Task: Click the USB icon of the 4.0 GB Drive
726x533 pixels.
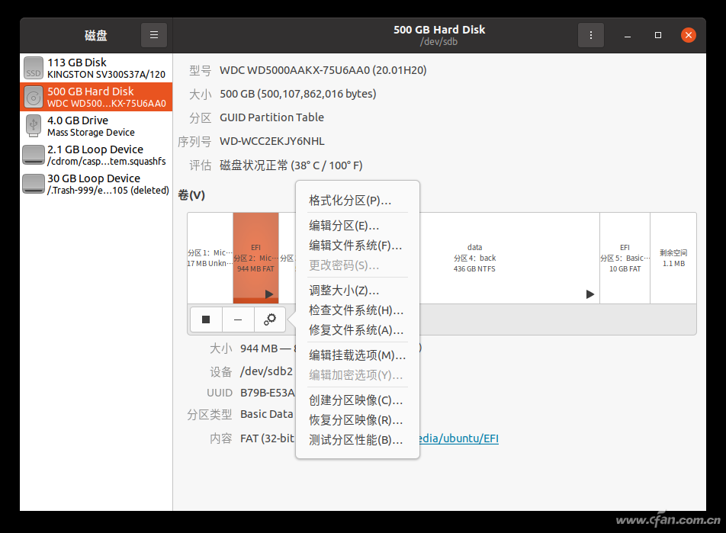Action: pos(33,125)
